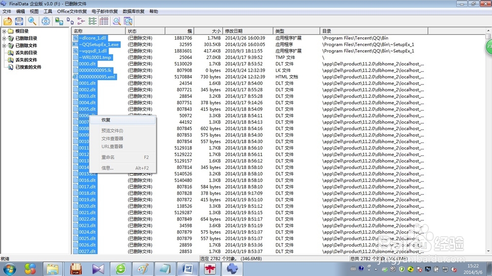The image size is (492, 276).
Task: Sort by the 修改日期 column header
Action: [248, 31]
